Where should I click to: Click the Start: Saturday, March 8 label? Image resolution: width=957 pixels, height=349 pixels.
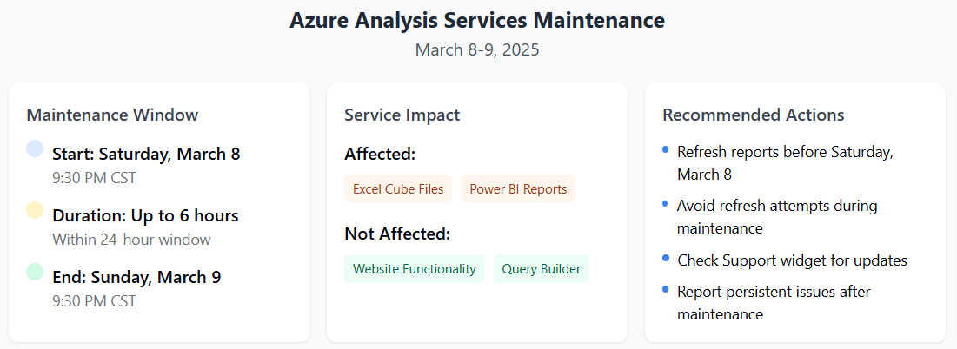click(147, 154)
